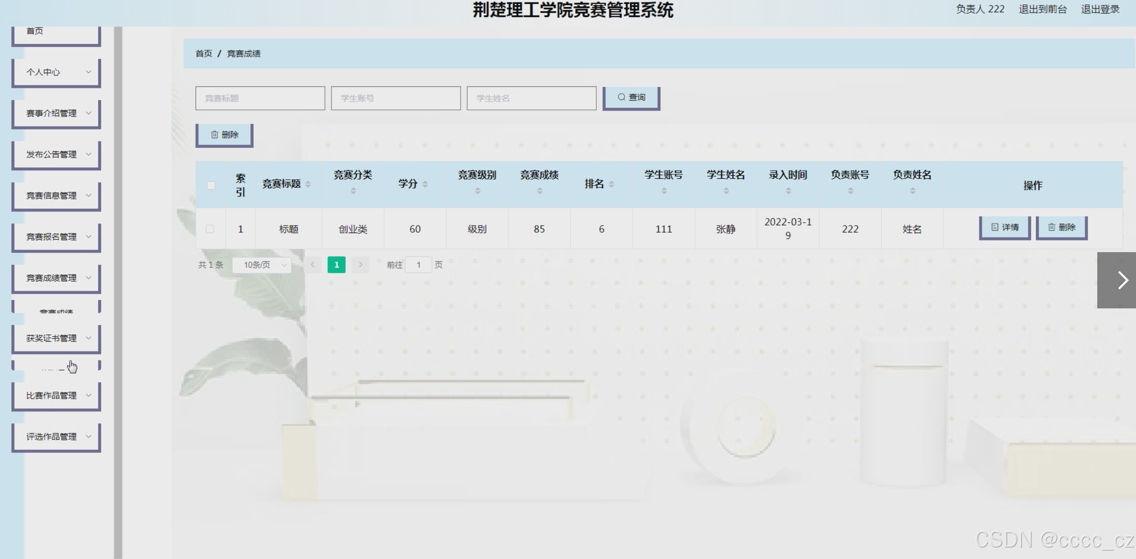Viewport: 1136px width, 559px height.
Task: Sort table by 竞赛标题 column arrows
Action: (308, 184)
